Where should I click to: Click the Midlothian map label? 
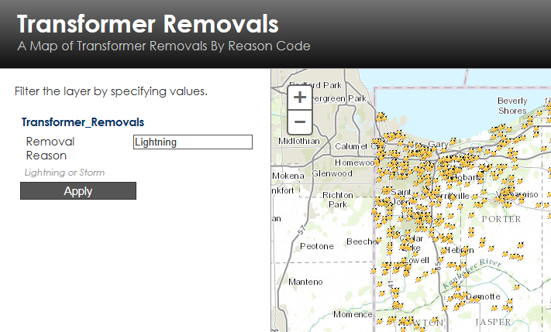pyautogui.click(x=299, y=141)
